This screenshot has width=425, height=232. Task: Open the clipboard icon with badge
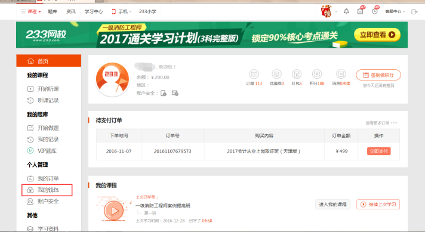(360, 11)
